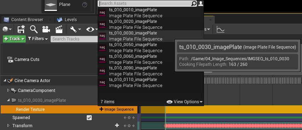
Task: Collapse the Cine Camera Actor track
Action: coord(5,81)
